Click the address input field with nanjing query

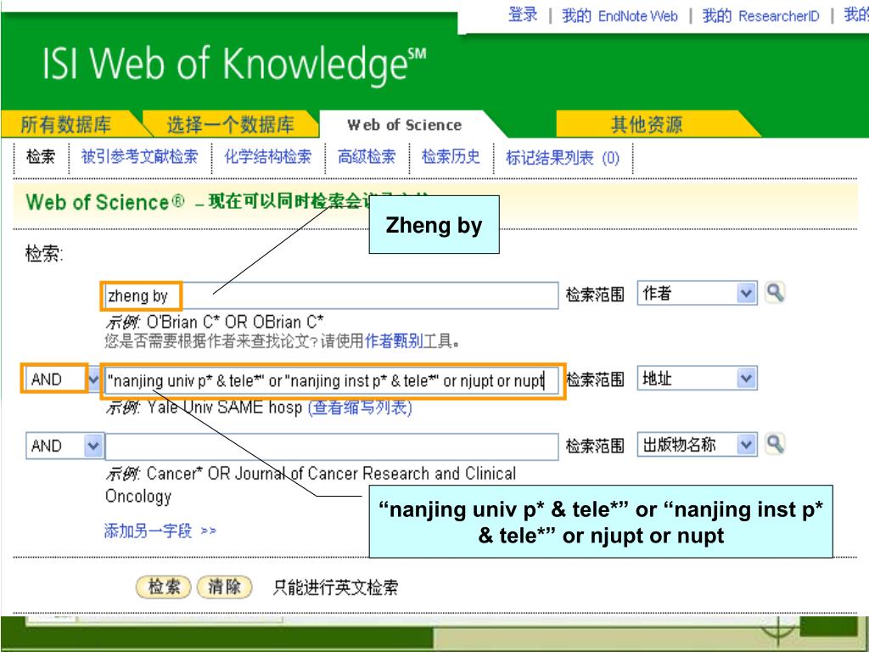[x=332, y=381]
